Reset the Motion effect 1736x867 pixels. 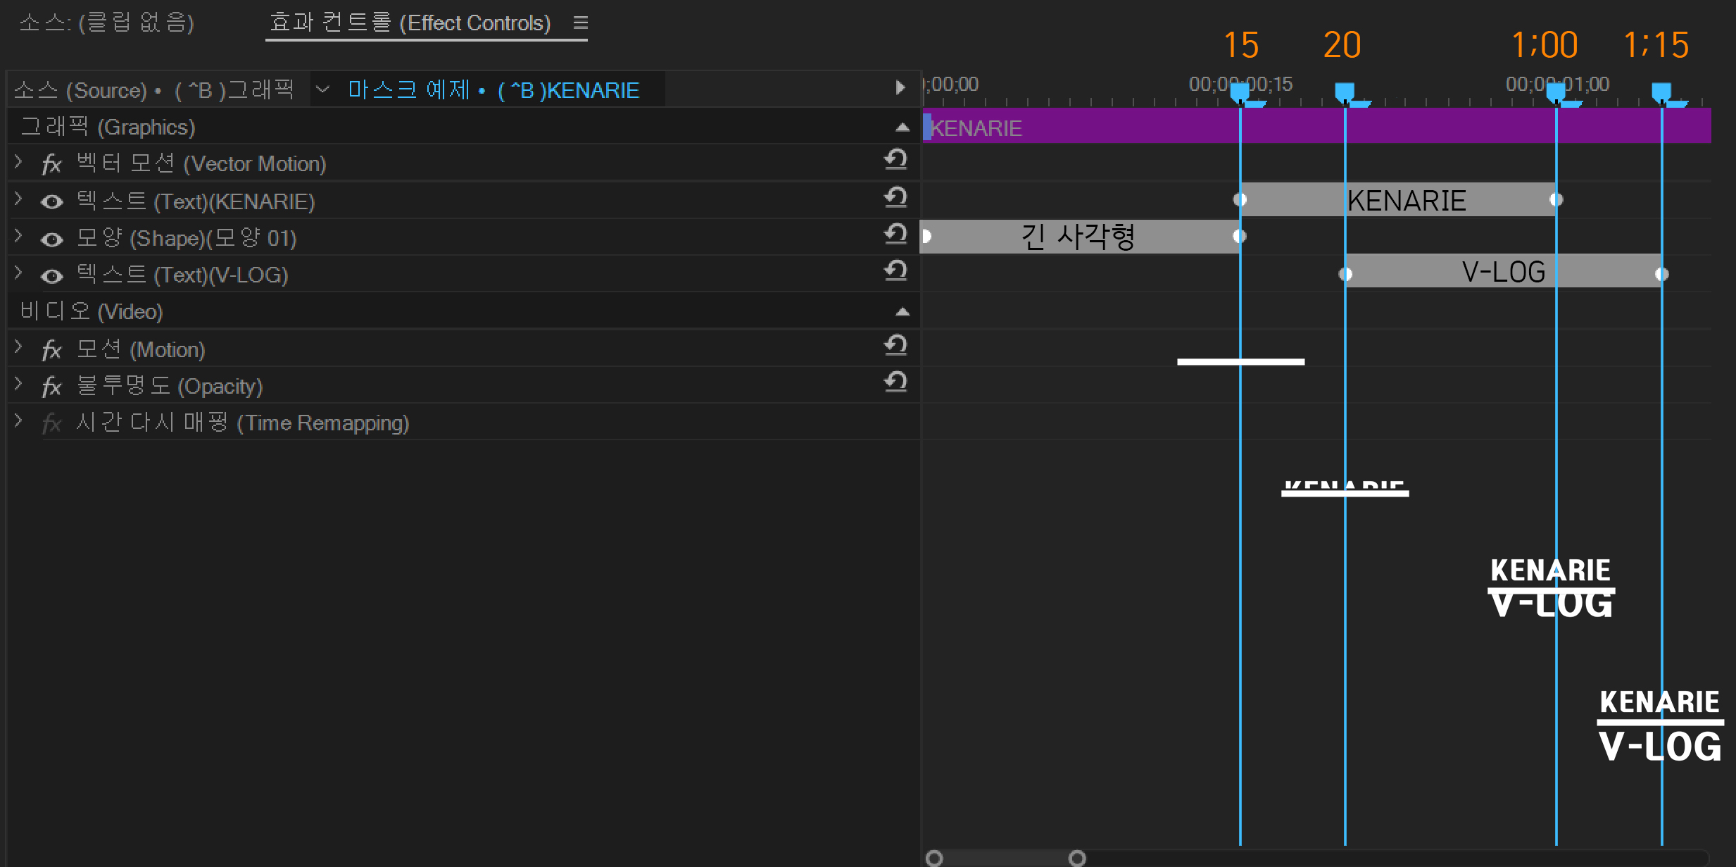point(895,346)
